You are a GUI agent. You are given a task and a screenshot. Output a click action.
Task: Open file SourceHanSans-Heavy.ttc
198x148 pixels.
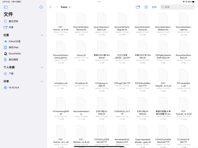pyautogui.click(x=143, y=24)
